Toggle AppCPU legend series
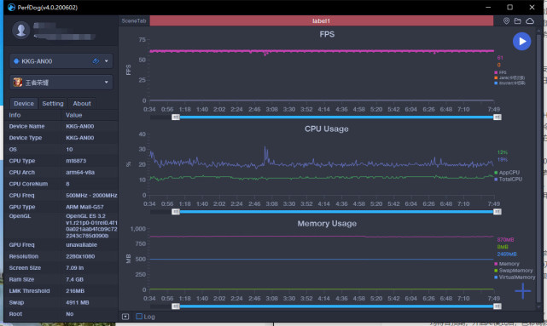The width and height of the screenshot is (547, 326). (507, 173)
